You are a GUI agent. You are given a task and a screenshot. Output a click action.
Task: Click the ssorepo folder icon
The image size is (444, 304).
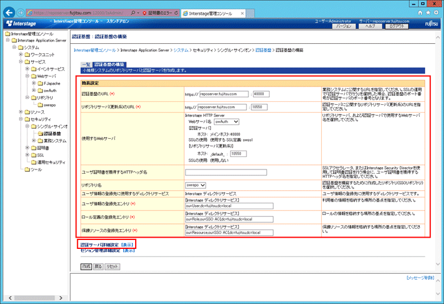(40, 105)
